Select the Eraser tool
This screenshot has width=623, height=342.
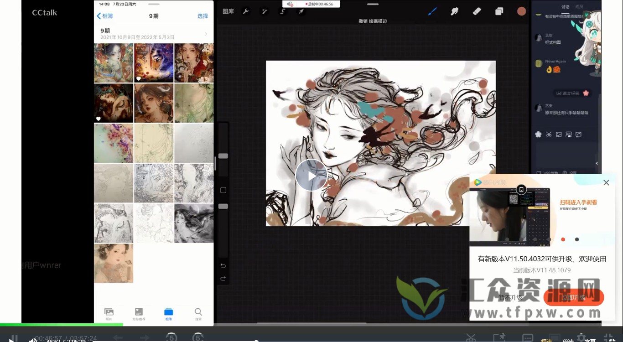click(477, 11)
